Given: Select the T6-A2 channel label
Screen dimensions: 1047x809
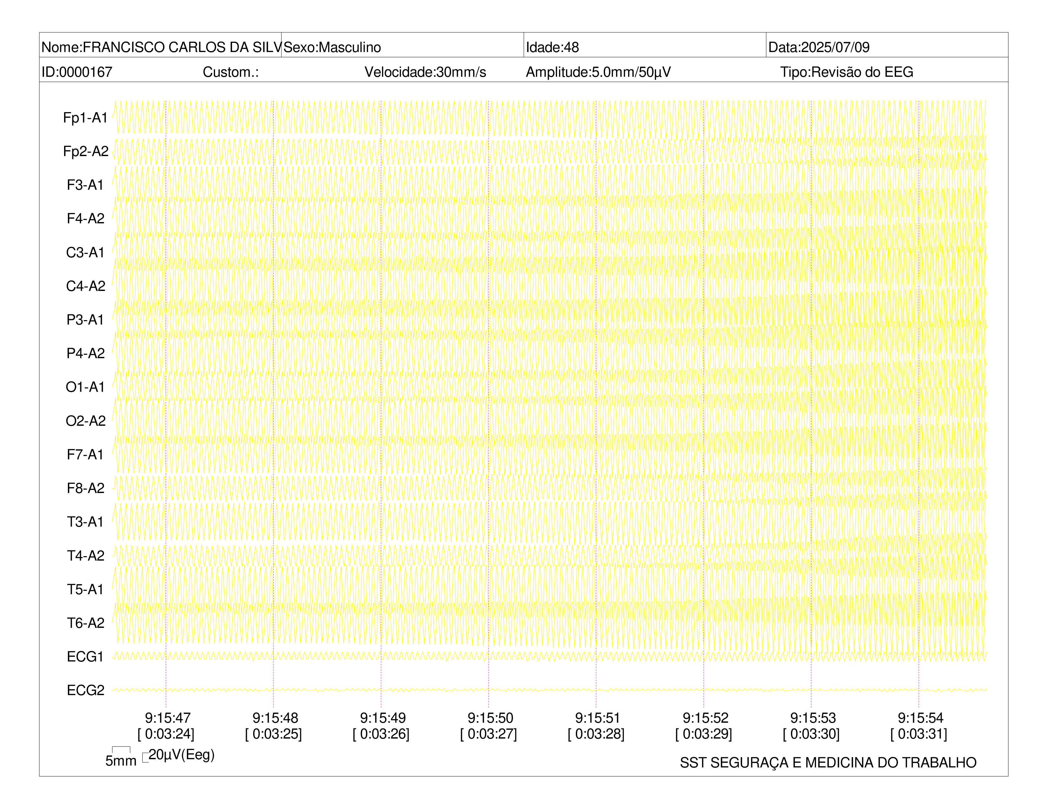Looking at the screenshot, I should click(x=85, y=622).
